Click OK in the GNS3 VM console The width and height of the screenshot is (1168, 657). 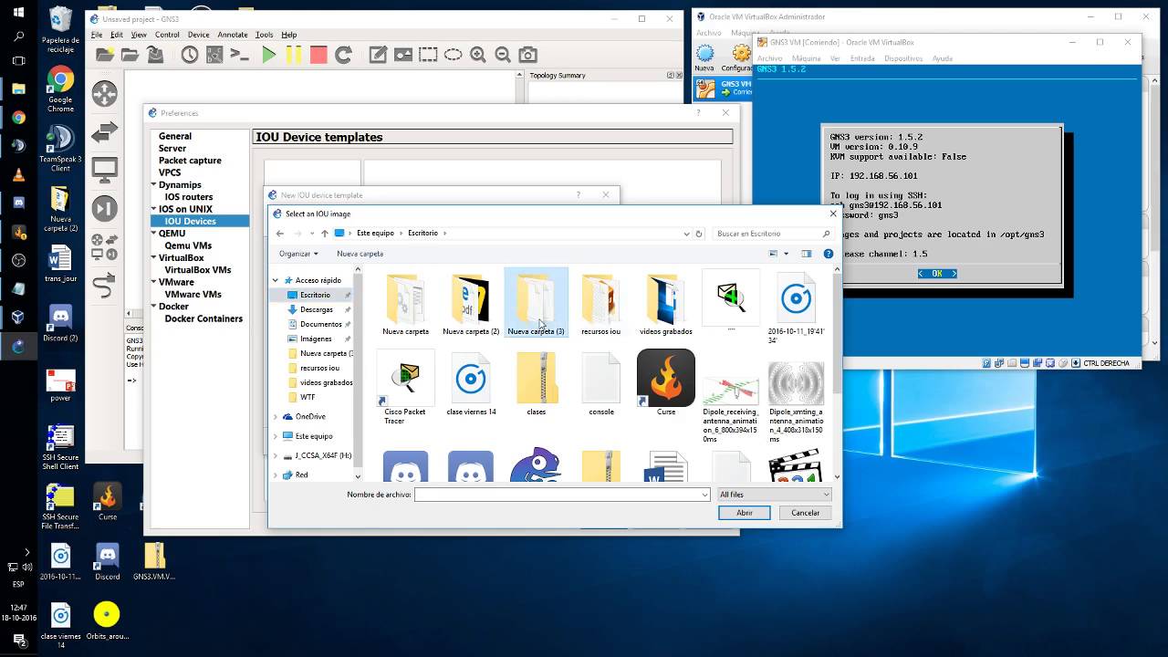tap(937, 274)
